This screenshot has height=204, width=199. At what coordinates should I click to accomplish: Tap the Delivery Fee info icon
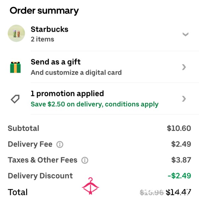60,144
